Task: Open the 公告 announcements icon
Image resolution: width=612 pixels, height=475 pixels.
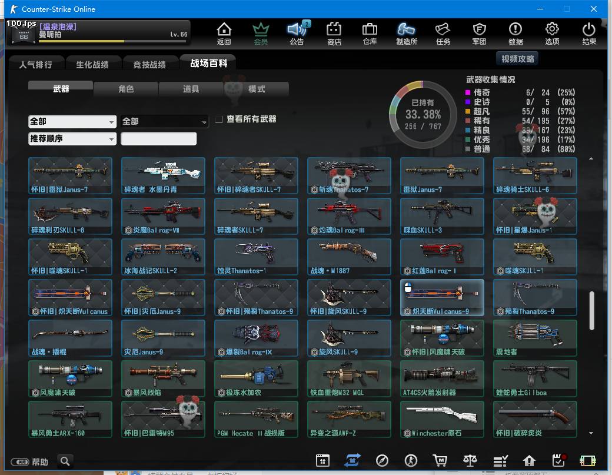Action: 297,34
